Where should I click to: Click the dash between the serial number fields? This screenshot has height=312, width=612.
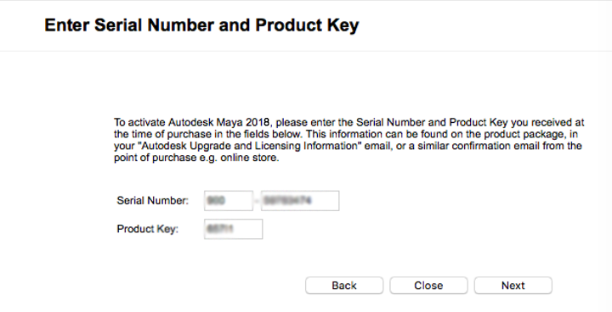coord(257,201)
